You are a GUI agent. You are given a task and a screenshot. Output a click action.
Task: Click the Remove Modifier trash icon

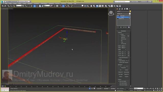pyautogui.click(x=126, y=27)
